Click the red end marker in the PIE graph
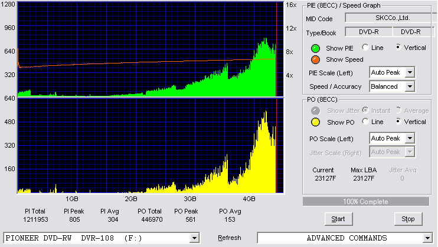Screen dimensions: 438x247 pos(276,49)
